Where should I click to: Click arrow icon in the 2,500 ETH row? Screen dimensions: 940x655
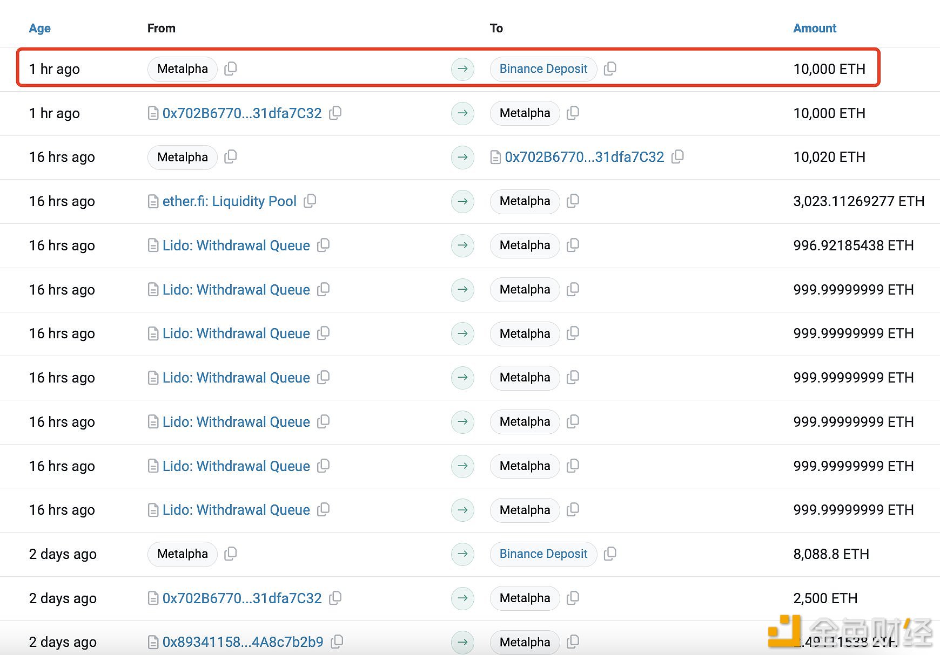(x=462, y=598)
